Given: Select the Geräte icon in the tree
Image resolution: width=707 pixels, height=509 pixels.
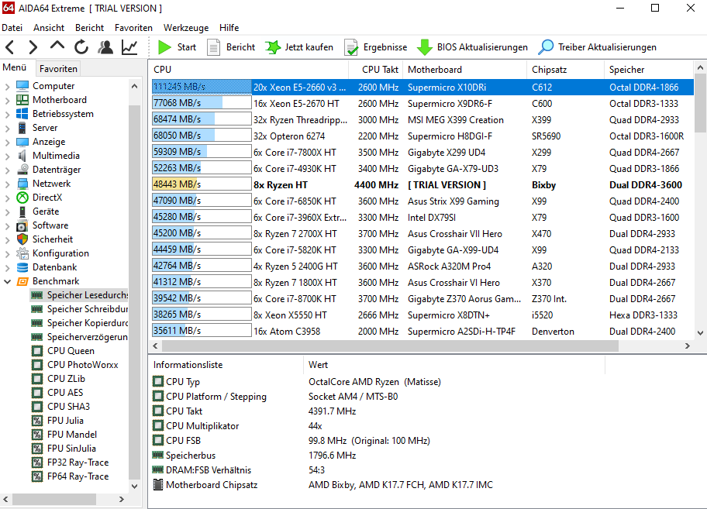Looking at the screenshot, I should pyautogui.click(x=22, y=212).
